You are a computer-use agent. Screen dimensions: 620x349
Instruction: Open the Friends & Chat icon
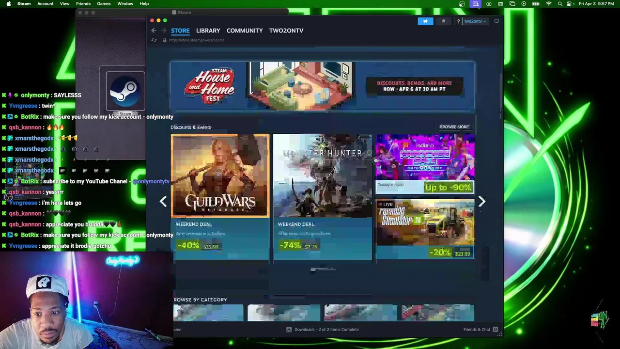pyautogui.click(x=495, y=330)
